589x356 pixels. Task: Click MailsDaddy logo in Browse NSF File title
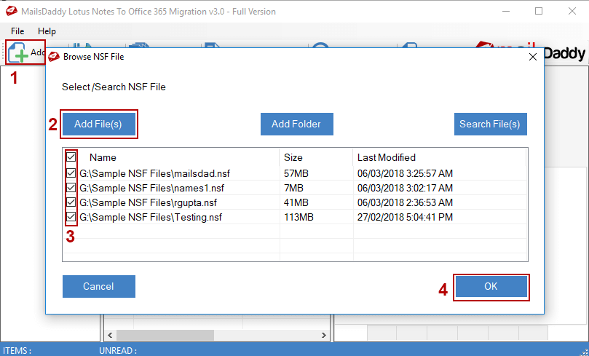[x=54, y=57]
